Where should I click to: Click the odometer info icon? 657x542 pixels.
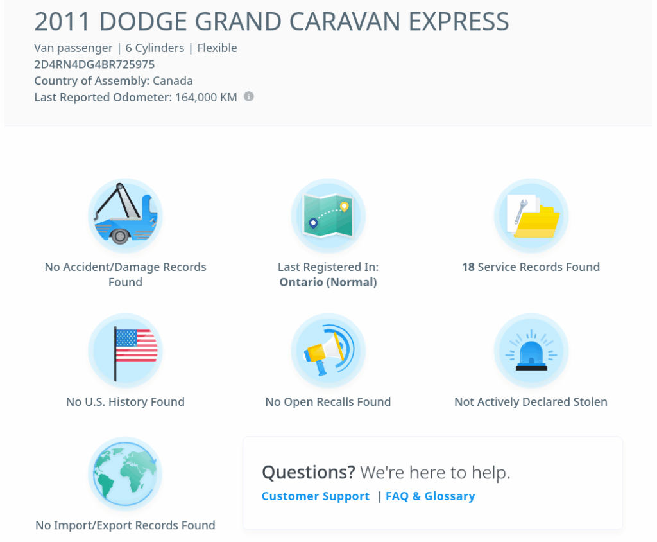click(249, 97)
